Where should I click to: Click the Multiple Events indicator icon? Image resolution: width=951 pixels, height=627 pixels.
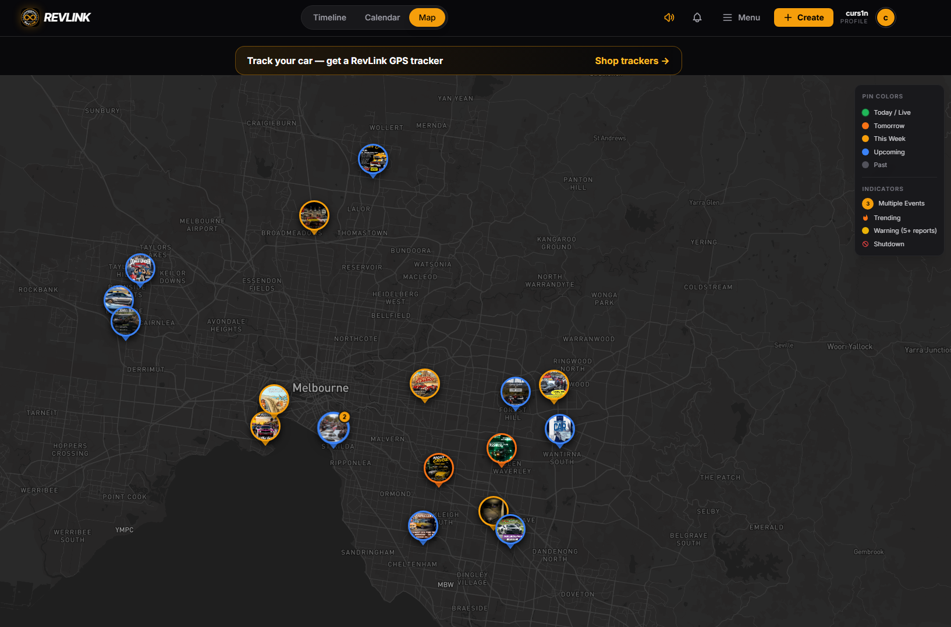coord(868,204)
